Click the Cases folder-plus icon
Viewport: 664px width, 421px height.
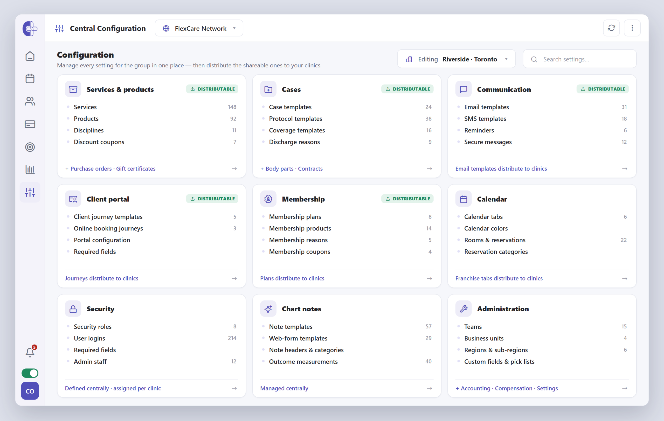[268, 89]
